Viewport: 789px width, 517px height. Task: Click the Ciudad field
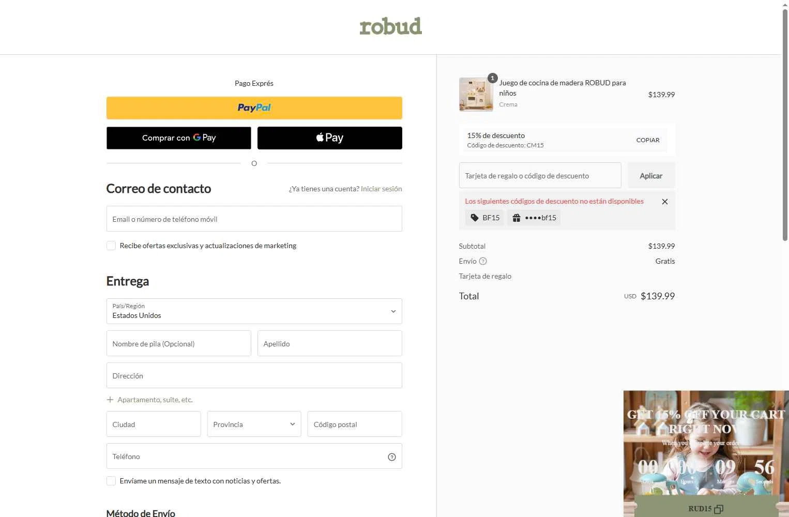tap(154, 424)
